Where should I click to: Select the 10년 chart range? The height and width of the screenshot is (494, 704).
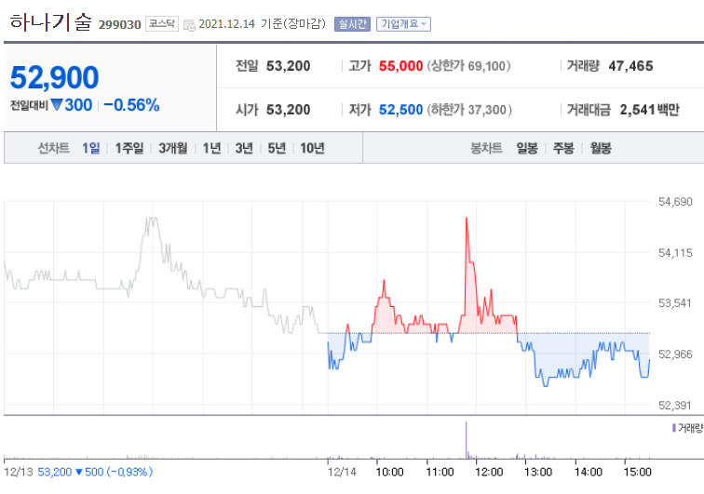312,148
